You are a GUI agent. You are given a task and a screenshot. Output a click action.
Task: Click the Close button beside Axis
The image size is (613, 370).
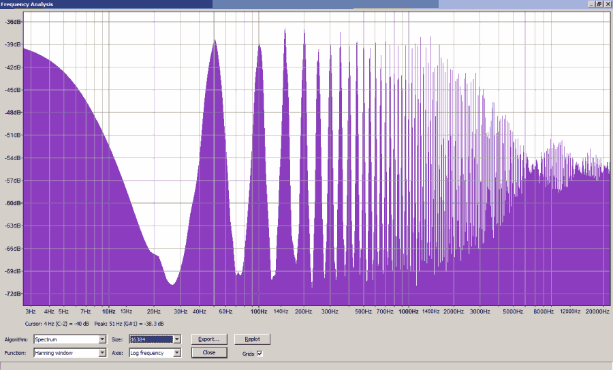208,352
